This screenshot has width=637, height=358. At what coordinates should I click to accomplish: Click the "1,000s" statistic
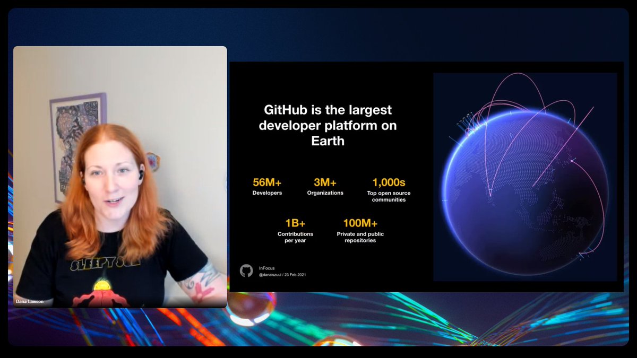(x=389, y=182)
